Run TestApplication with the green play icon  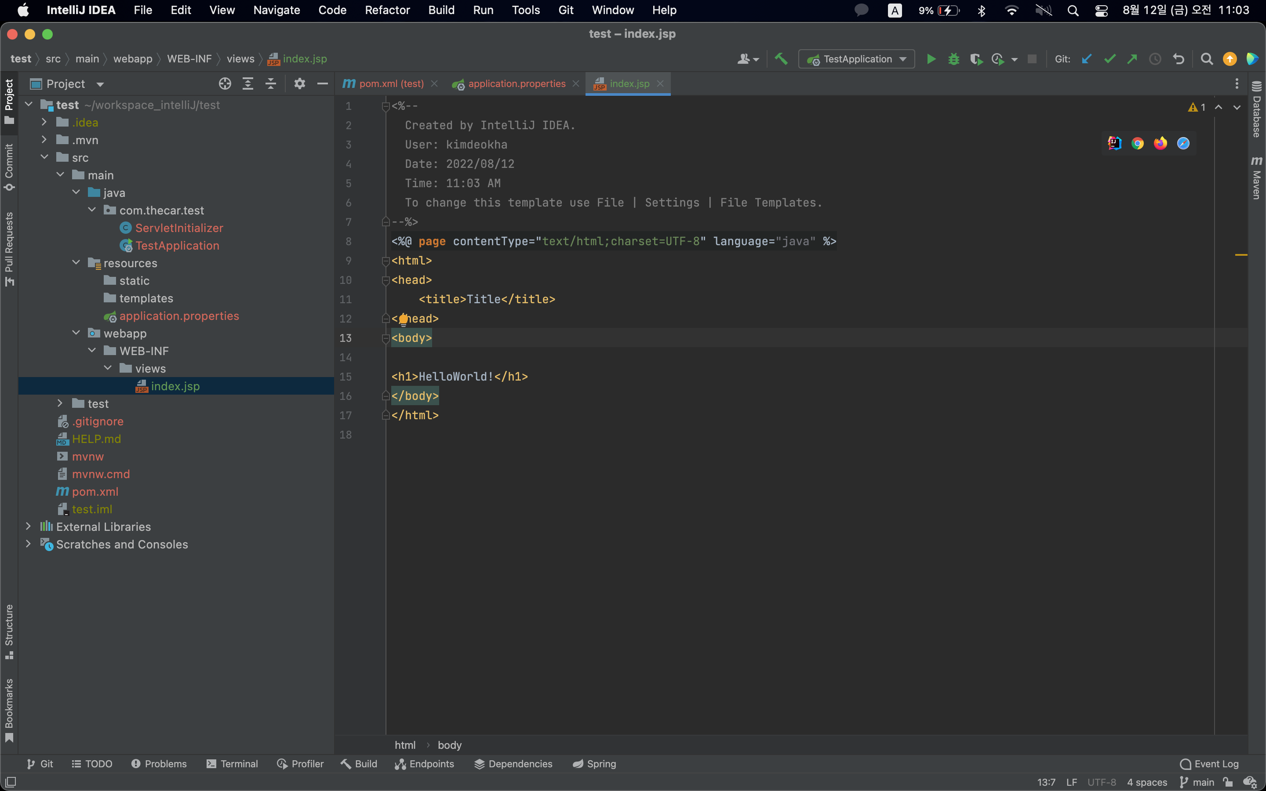coord(931,59)
